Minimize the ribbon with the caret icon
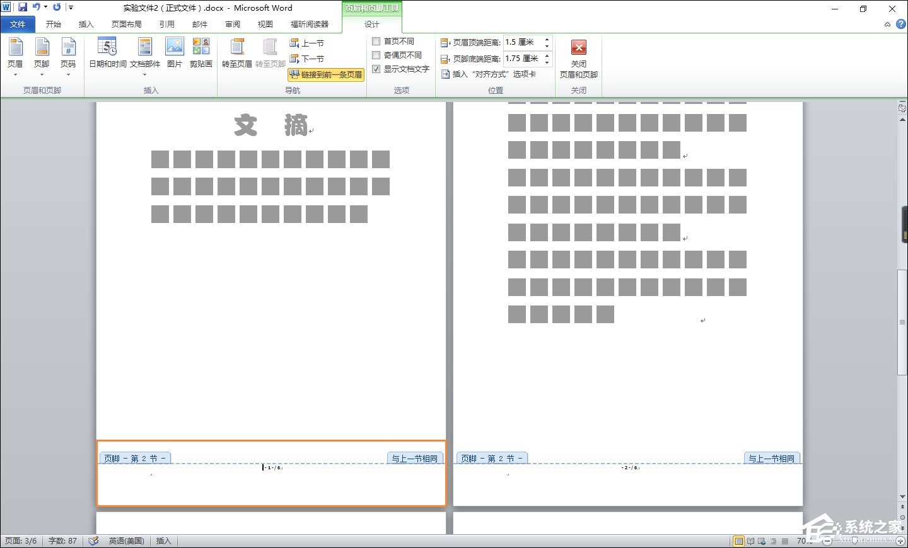908x548 pixels. click(x=887, y=25)
